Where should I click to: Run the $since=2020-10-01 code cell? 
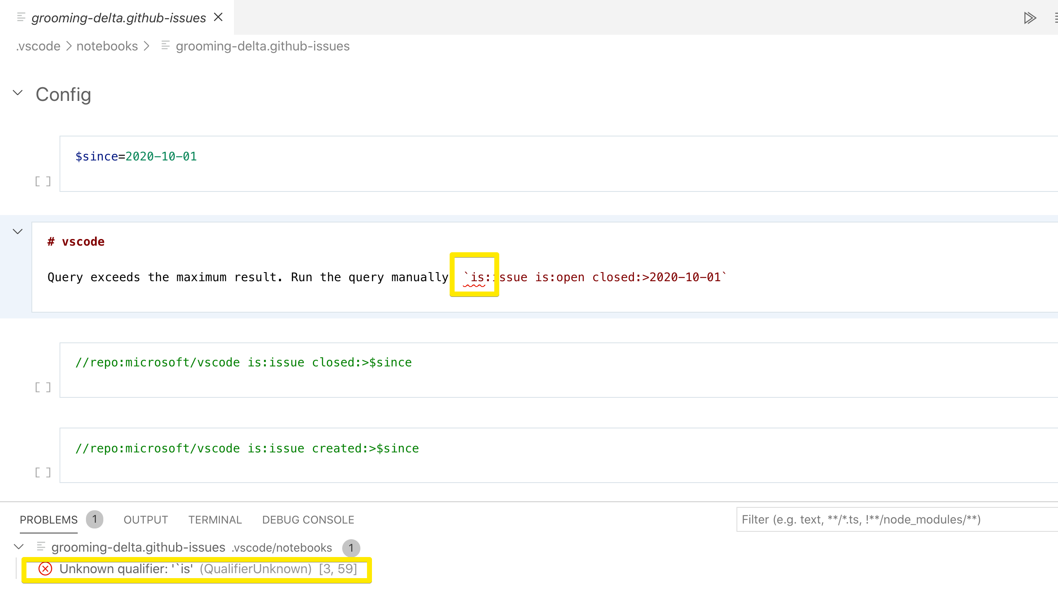pos(43,181)
